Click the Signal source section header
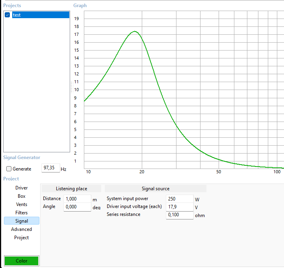The height and width of the screenshot is (268, 284). click(x=156, y=189)
